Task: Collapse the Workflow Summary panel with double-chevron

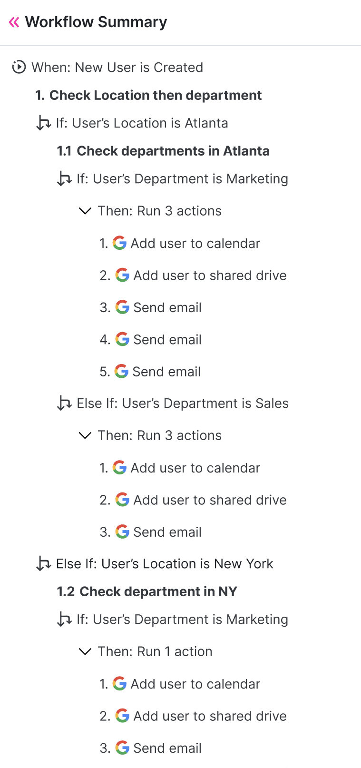Action: pos(14,22)
